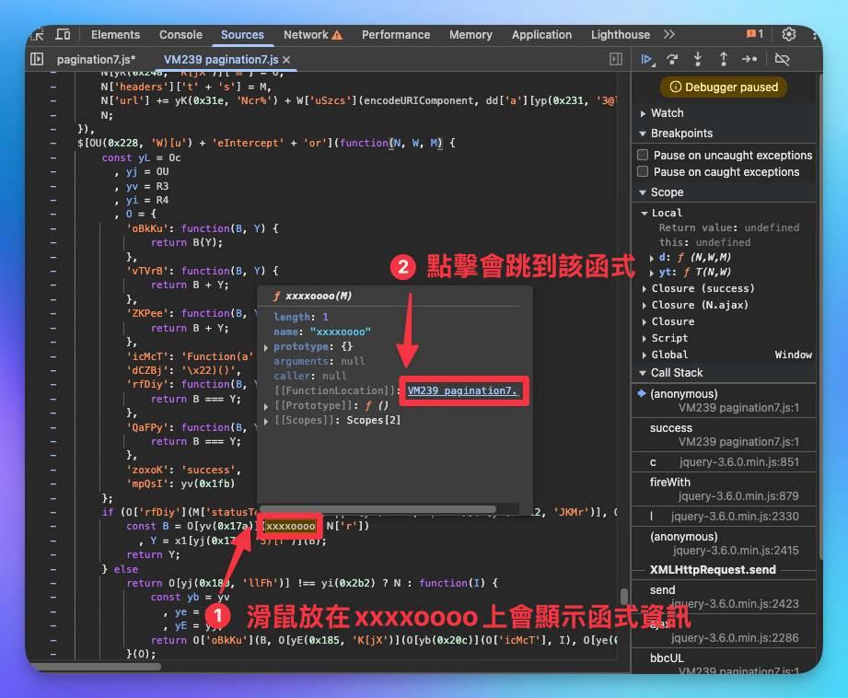848x698 pixels.
Task: Click the Step button
Action: point(749,60)
